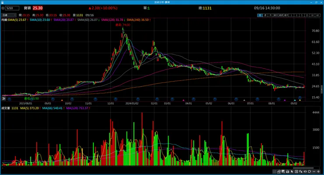The height and width of the screenshot is (175, 324).
Task: Switch to the weekly (週) timeframe button
Action: pos(265,15)
